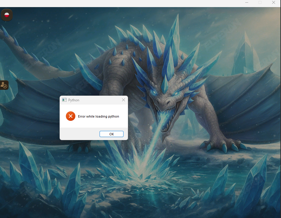
Task: Click the Polish flag language icon
Action: (x=7, y=15)
